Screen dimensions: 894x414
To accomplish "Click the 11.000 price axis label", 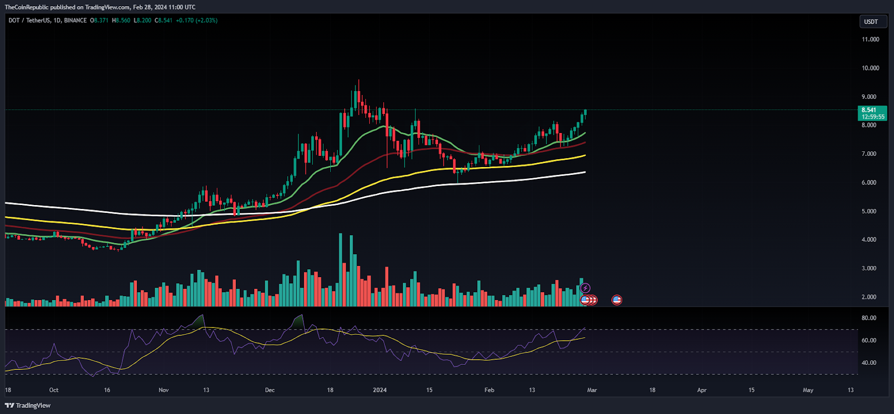I will tap(870, 39).
